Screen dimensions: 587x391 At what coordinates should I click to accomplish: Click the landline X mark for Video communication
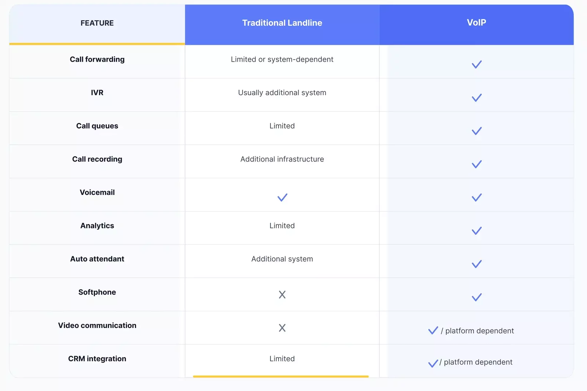coord(282,328)
